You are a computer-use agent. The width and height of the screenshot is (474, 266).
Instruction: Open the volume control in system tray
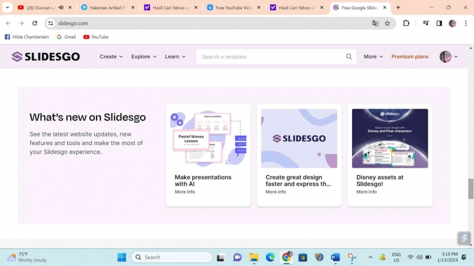419,257
